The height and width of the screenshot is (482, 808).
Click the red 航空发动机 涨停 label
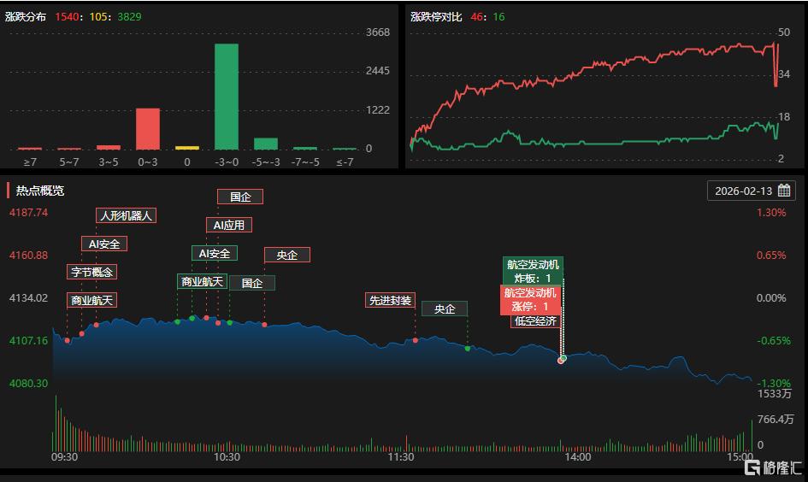coord(530,300)
